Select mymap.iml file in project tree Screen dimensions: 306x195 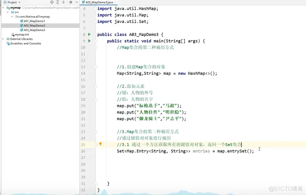pos(22,35)
